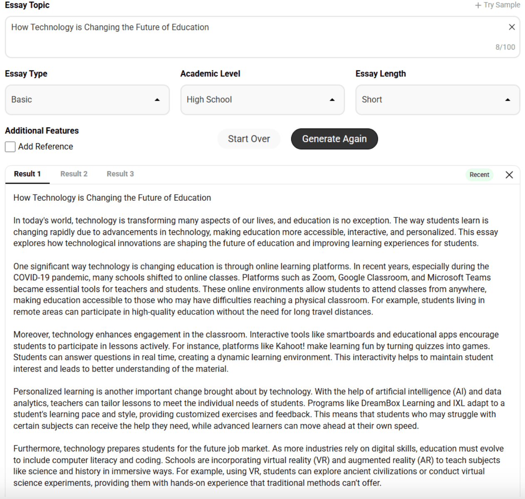Enable the Add Reference checkbox
Image resolution: width=525 pixels, height=499 pixels.
(x=10, y=147)
